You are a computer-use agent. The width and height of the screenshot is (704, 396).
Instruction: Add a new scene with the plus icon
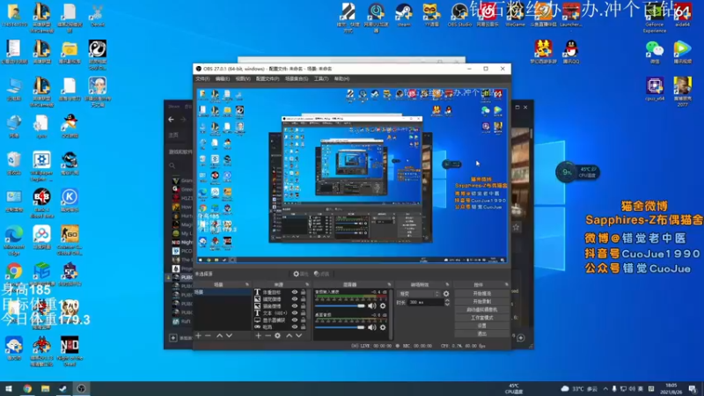coord(199,335)
